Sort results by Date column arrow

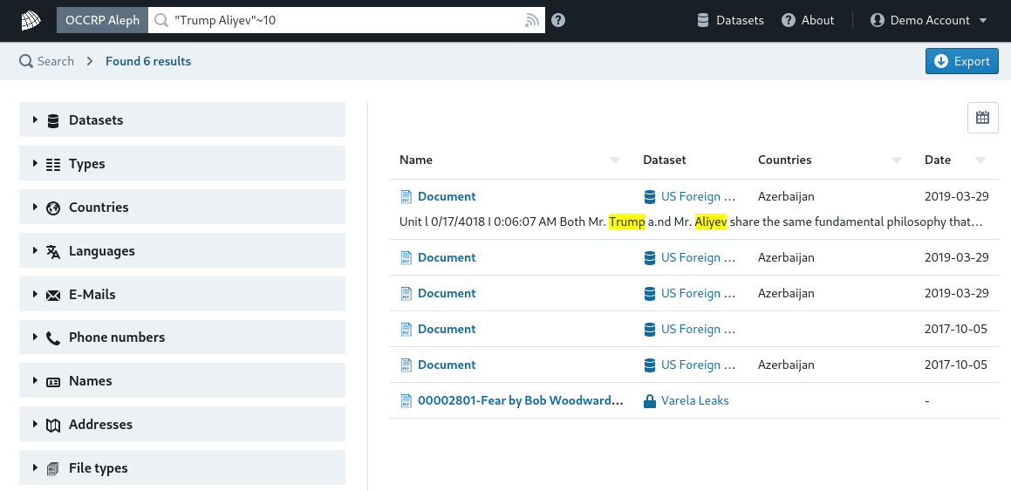[x=980, y=160]
